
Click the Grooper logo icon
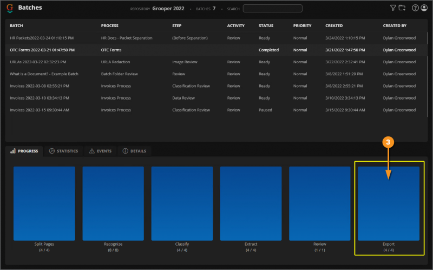tap(9, 8)
